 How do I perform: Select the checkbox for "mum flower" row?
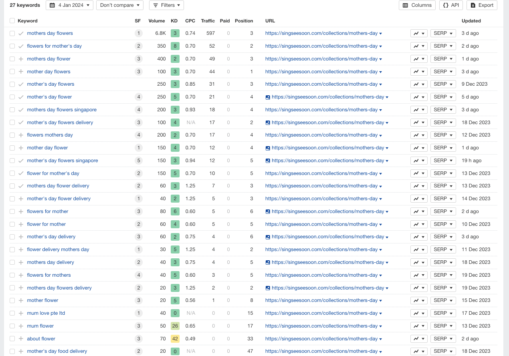(12, 326)
